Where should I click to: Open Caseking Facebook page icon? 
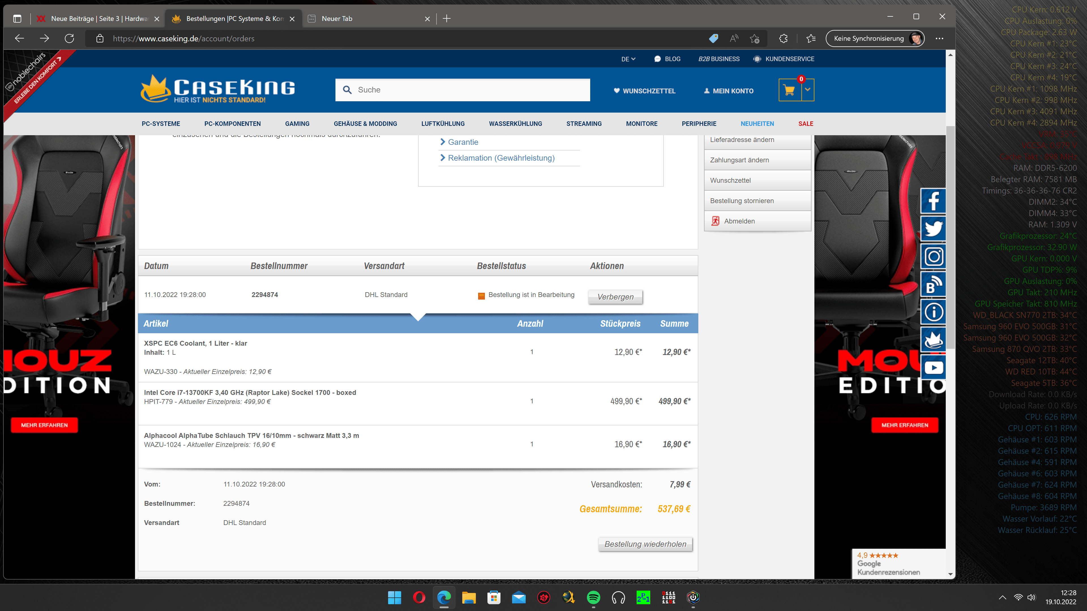pyautogui.click(x=933, y=201)
